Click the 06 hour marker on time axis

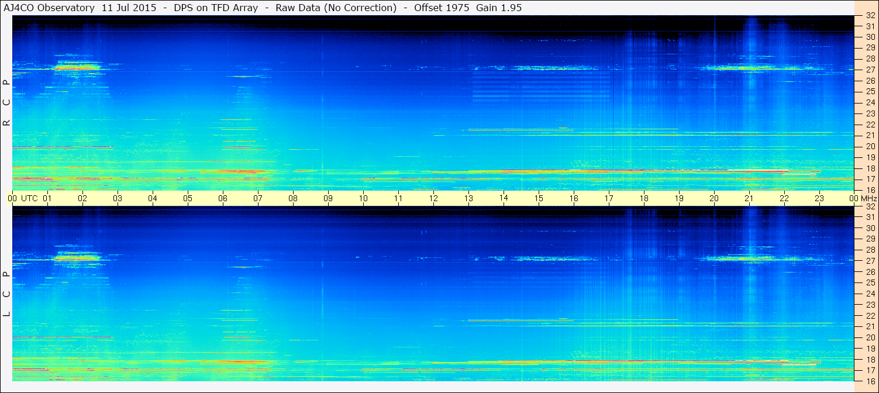pos(223,198)
